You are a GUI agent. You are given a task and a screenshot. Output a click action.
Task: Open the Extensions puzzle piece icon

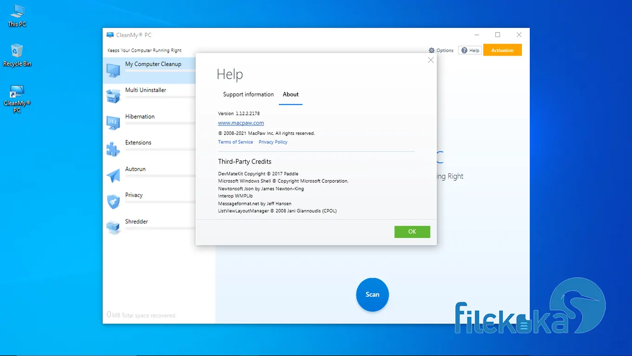tap(113, 149)
